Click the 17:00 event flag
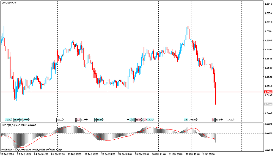This screenshot has height=157, width=275. 230,120
